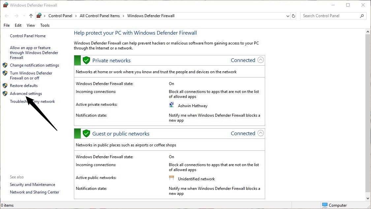Click the search magnifier icon
Viewport: 371px width, 209px height.
362,16
